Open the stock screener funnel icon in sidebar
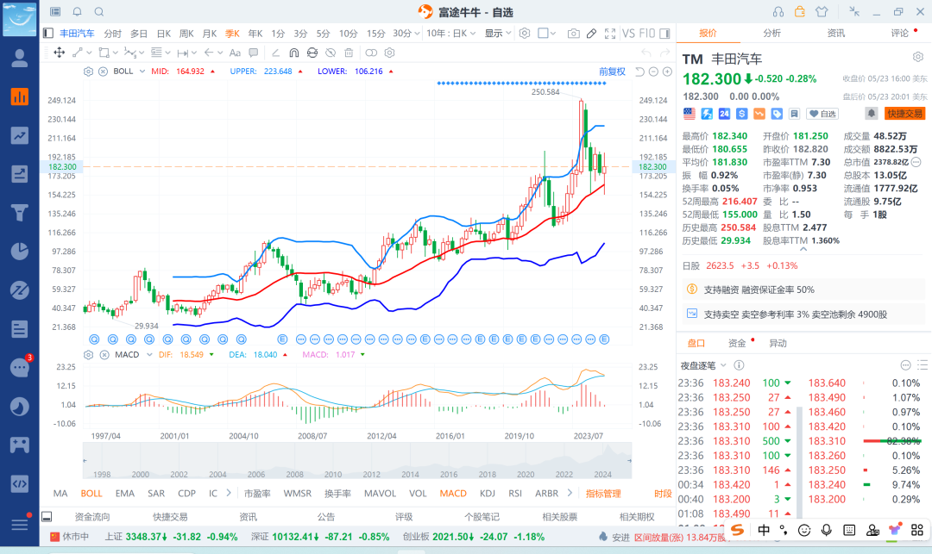The height and width of the screenshot is (554, 932). [20, 213]
